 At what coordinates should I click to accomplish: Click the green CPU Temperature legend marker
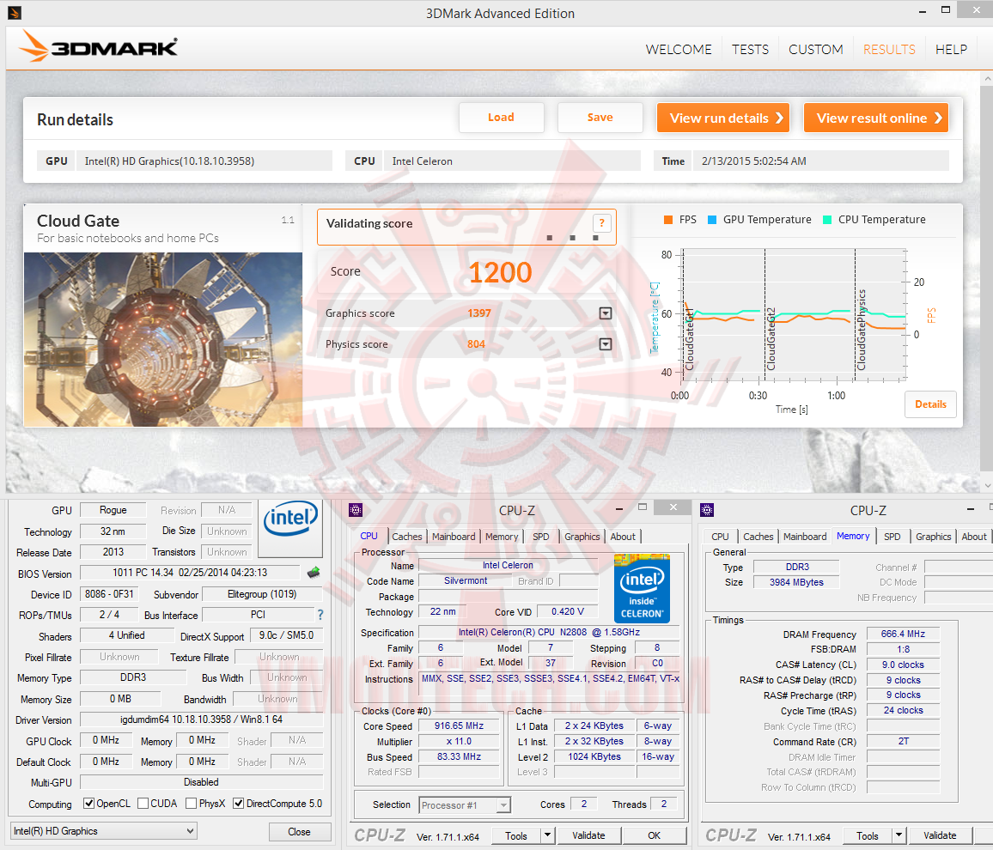coord(827,220)
